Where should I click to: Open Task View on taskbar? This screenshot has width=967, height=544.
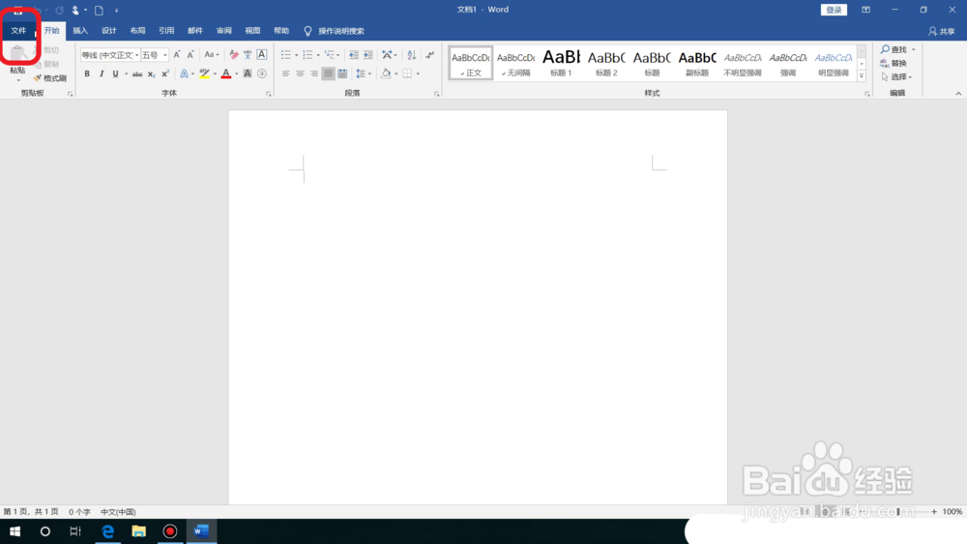[x=75, y=531]
